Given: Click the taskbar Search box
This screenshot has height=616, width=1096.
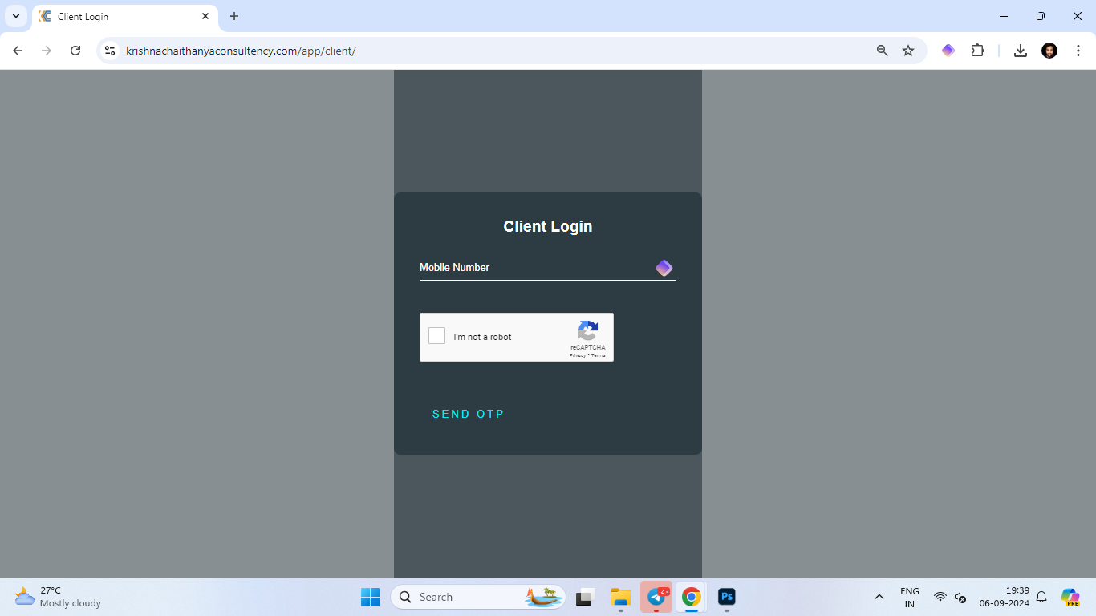Looking at the screenshot, I should 478,597.
